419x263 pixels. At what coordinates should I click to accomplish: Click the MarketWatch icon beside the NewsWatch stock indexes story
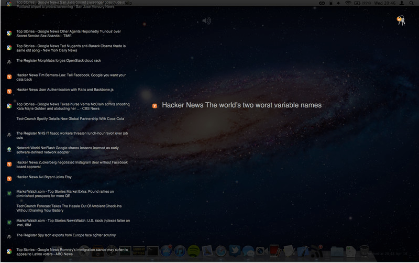click(x=9, y=222)
